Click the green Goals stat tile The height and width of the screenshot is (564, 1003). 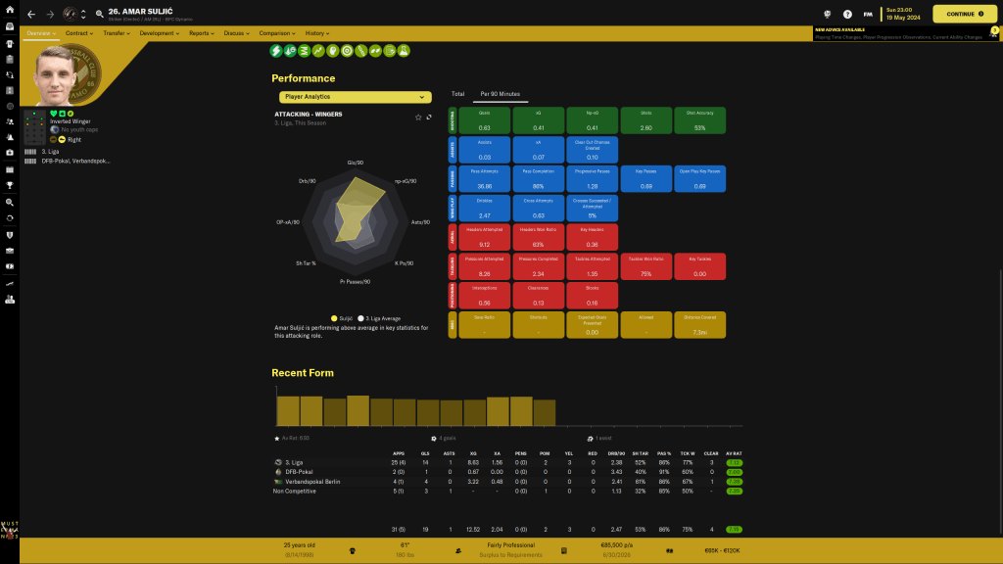(x=484, y=120)
